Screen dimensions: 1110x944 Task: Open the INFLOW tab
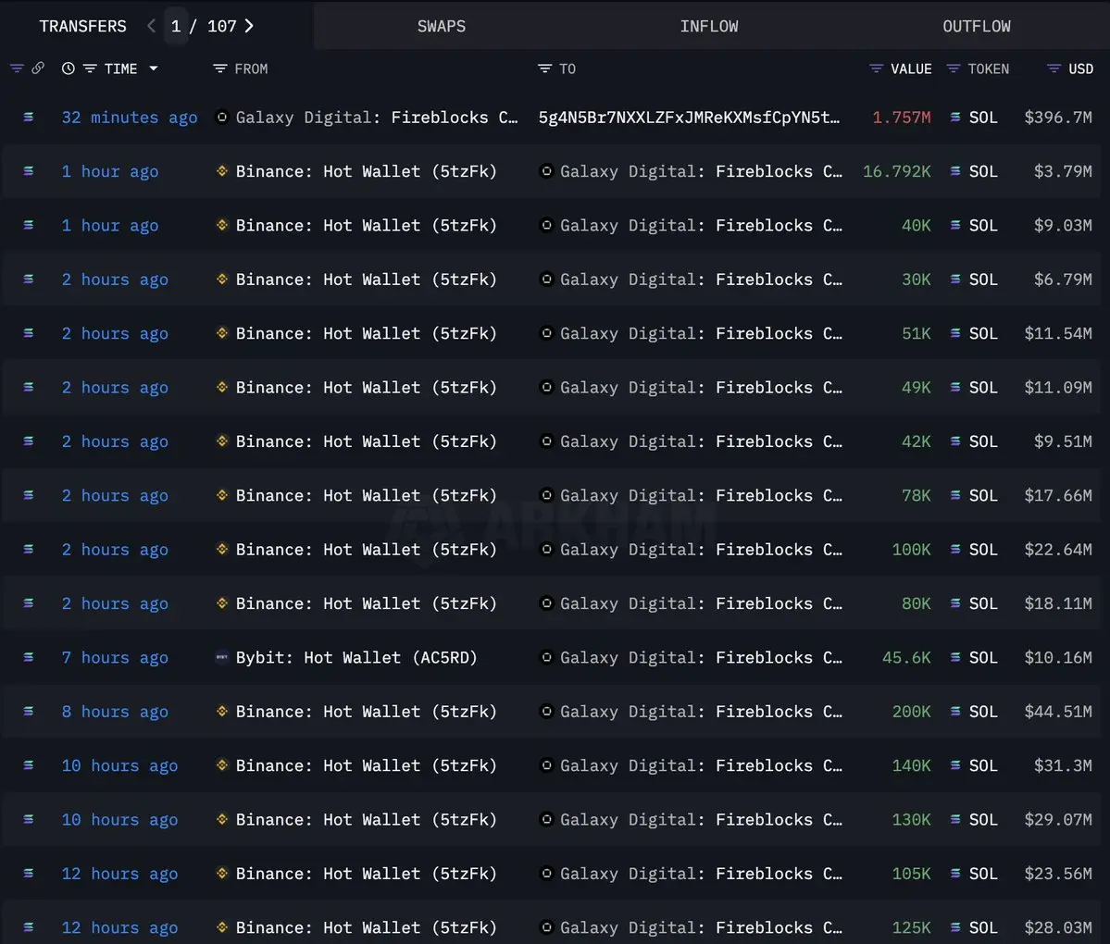(708, 26)
